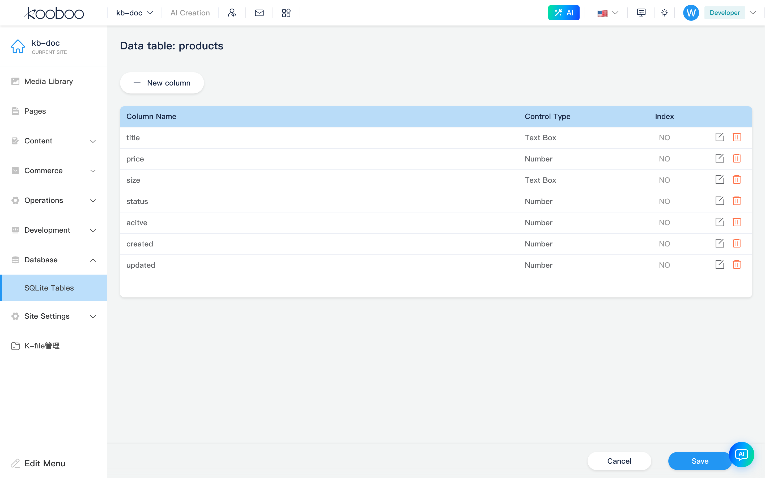
Task: Open the kb-doc site dropdown
Action: pyautogui.click(x=135, y=13)
